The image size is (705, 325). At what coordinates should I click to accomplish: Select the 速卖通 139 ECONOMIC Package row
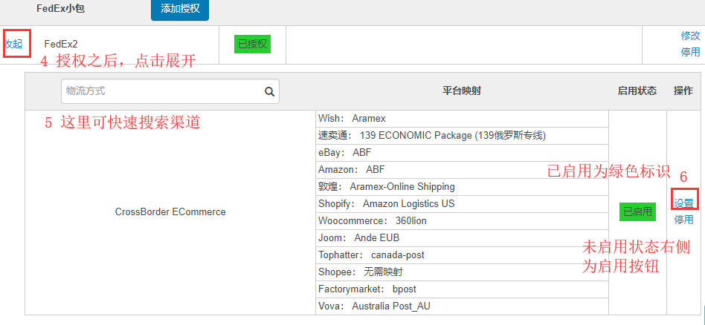pos(462,136)
